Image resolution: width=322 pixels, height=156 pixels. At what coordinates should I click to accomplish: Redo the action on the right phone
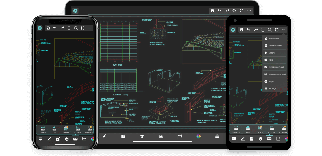click(256, 30)
